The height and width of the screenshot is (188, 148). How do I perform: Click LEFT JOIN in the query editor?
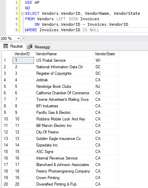click(67, 19)
